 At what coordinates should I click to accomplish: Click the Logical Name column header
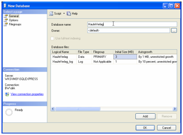(x=64, y=52)
